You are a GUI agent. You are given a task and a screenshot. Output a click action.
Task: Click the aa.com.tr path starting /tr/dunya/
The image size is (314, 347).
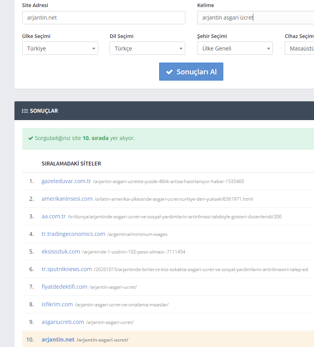[175, 217]
